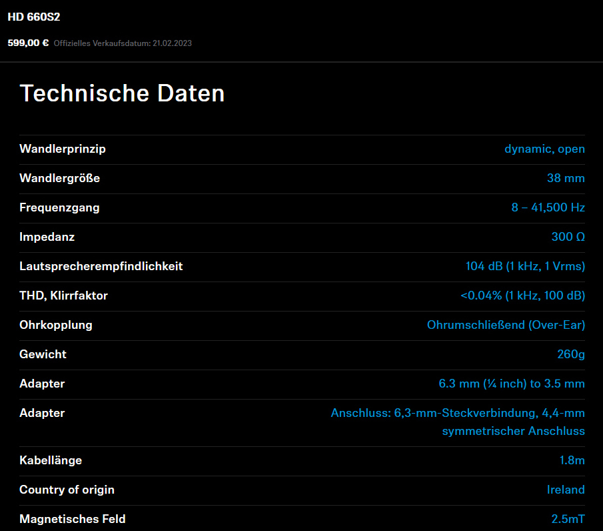Click the Country of origin label
This screenshot has height=531, width=603.
[x=67, y=490]
